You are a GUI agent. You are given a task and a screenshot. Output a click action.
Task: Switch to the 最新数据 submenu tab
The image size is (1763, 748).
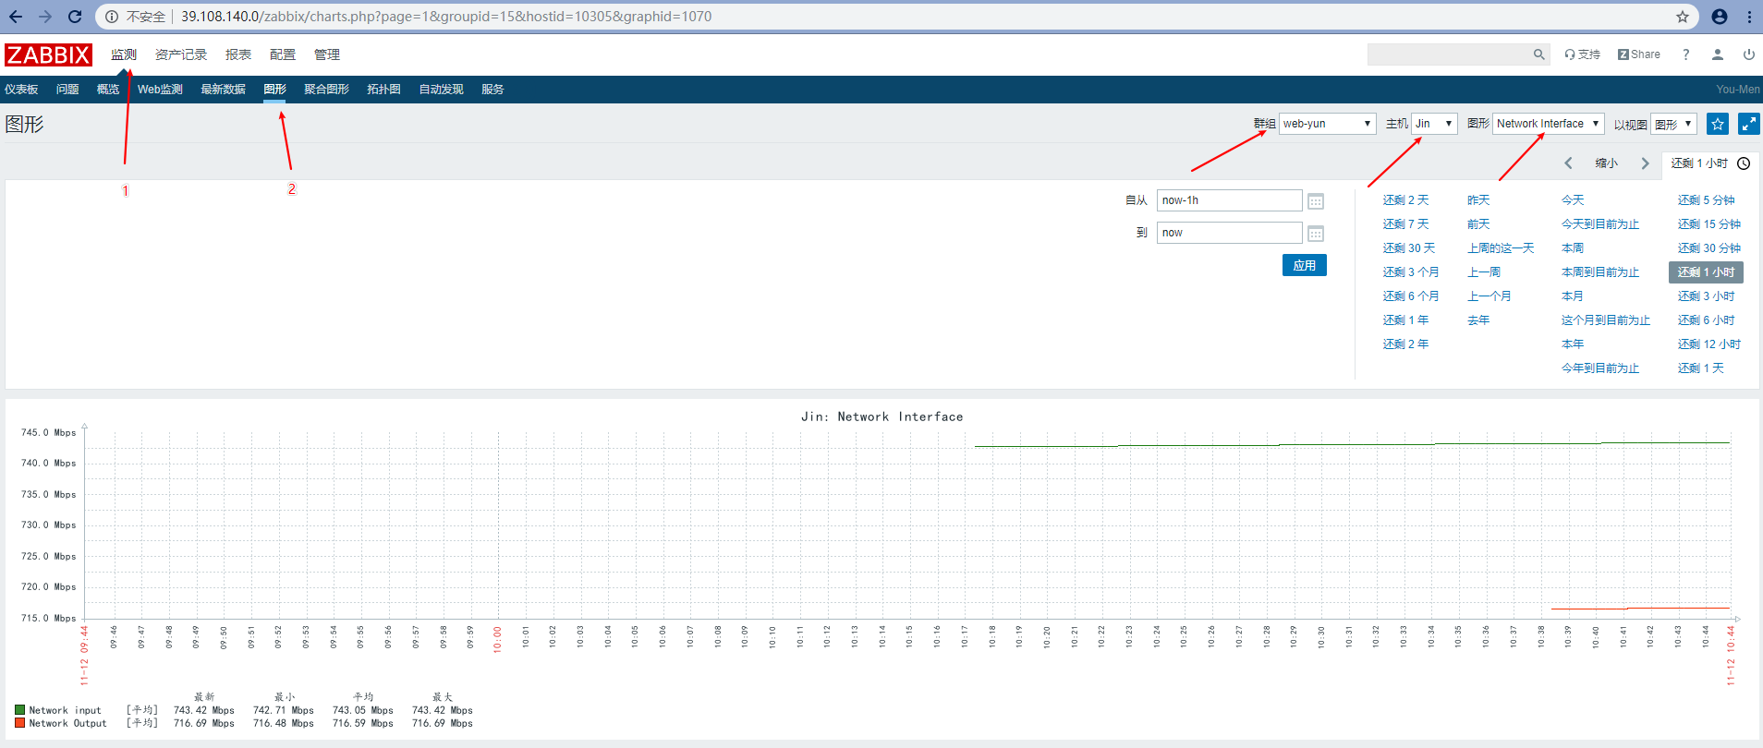click(x=223, y=90)
